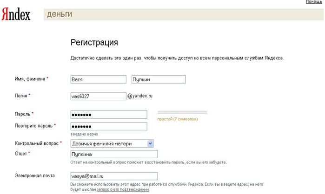Click the введено верно confirmation text

tap(84, 134)
